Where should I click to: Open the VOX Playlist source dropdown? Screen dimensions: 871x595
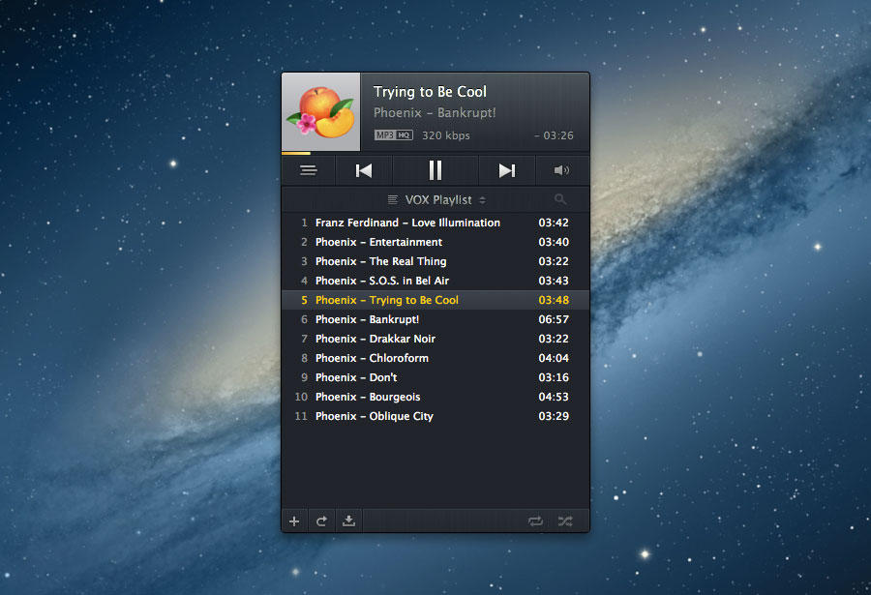[x=436, y=200]
